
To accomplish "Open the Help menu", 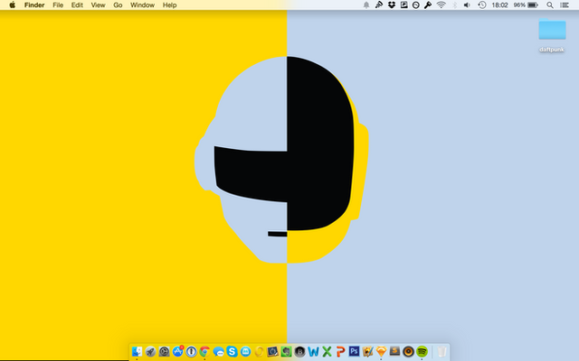I will pyautogui.click(x=169, y=5).
